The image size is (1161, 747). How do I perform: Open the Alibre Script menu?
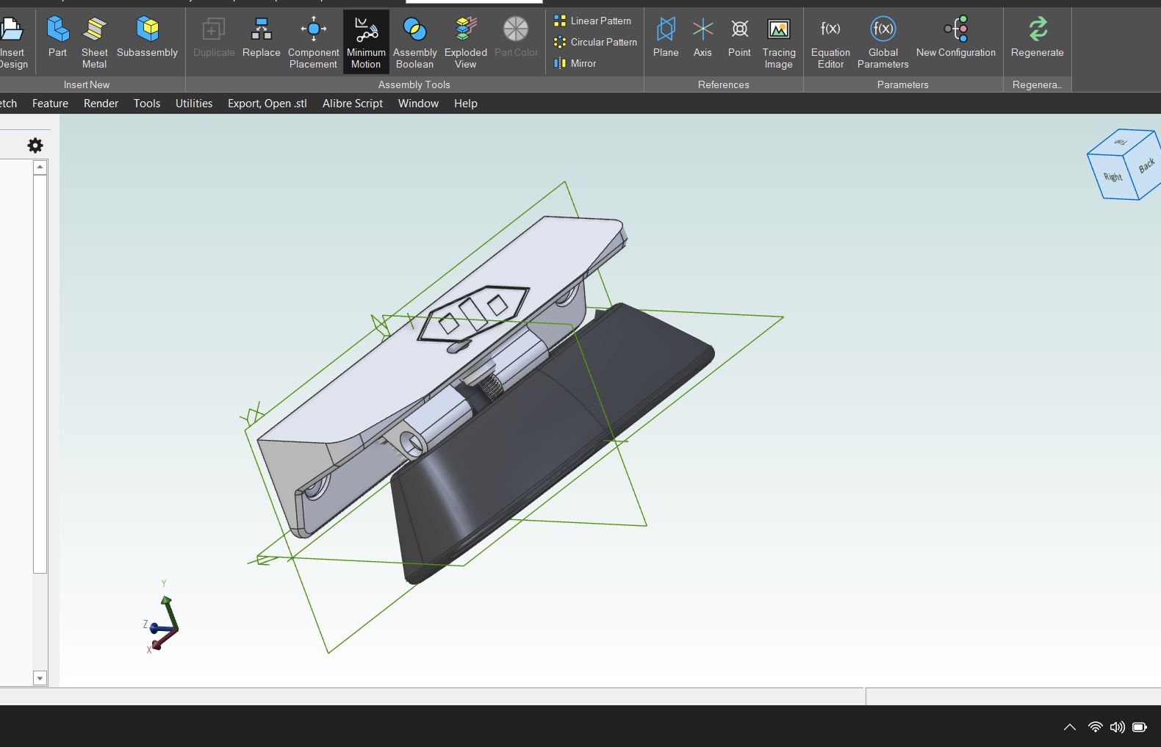[x=353, y=104]
